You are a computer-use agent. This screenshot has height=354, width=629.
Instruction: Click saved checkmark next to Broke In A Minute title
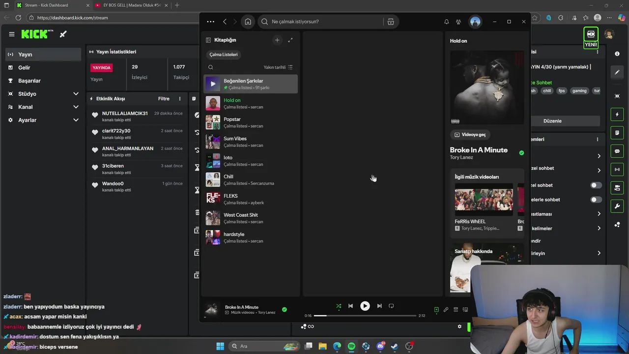(521, 153)
